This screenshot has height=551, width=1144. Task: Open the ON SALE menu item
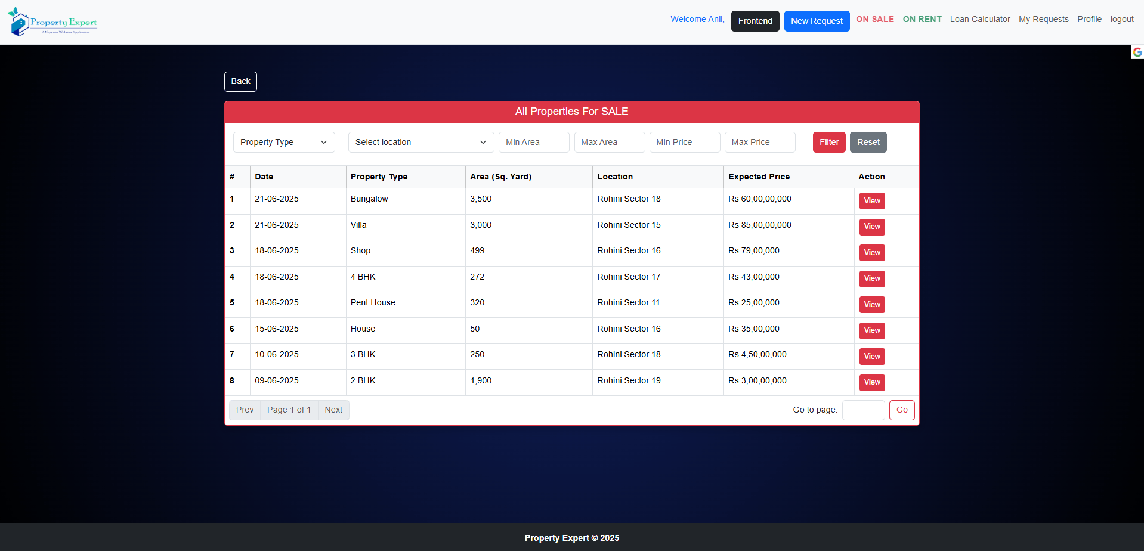[x=874, y=19]
